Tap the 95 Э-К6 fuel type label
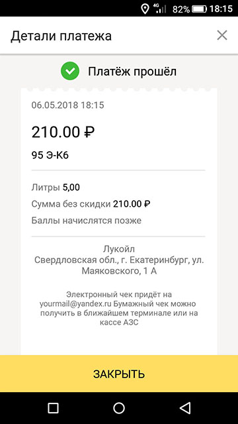238x424 pixels. coord(50,155)
